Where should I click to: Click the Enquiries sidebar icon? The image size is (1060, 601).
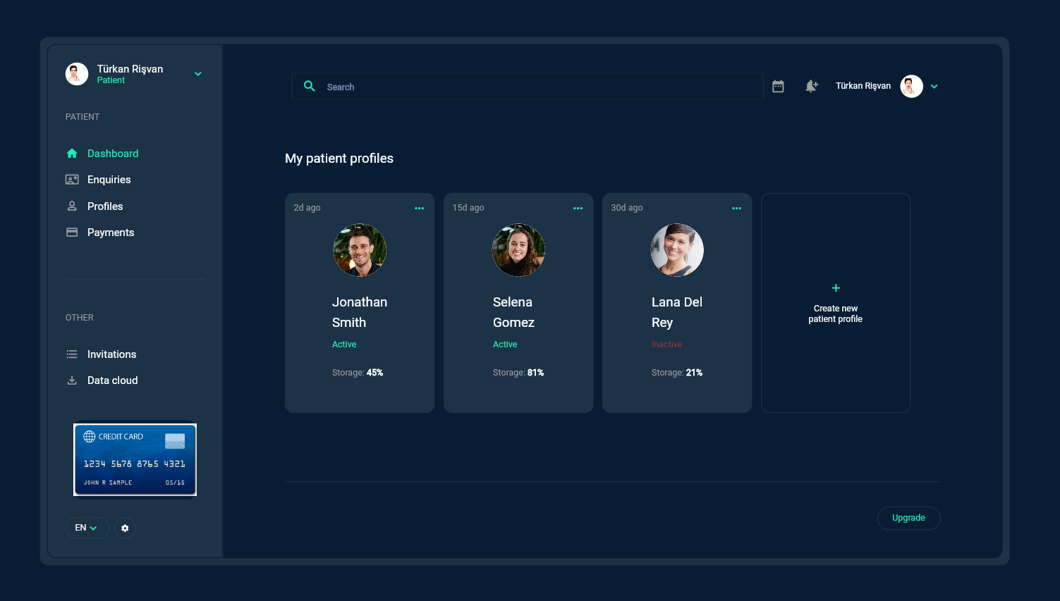[x=71, y=179]
